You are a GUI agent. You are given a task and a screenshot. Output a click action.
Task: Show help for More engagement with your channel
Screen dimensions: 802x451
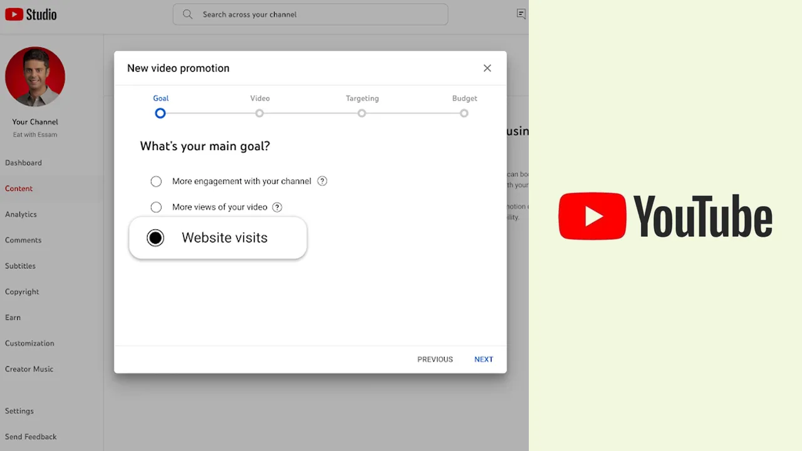click(x=322, y=181)
